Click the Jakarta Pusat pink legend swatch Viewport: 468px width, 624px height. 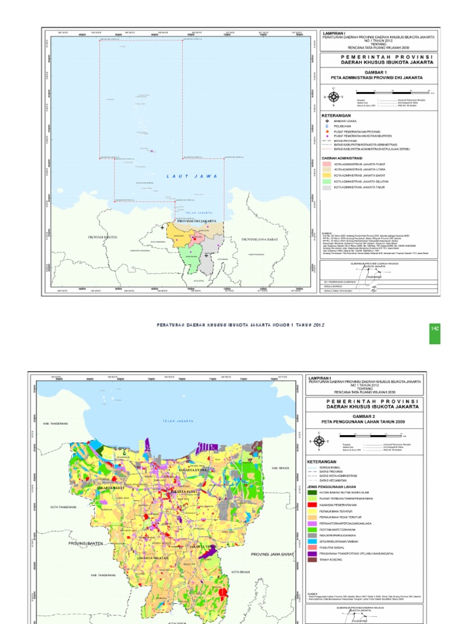(x=327, y=164)
